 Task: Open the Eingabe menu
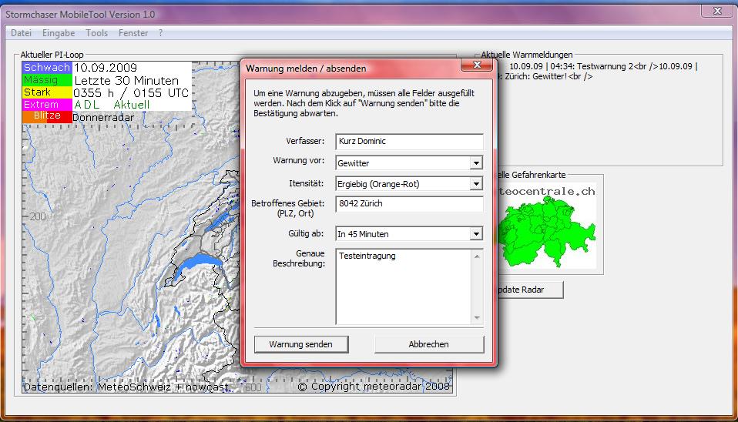coord(59,33)
